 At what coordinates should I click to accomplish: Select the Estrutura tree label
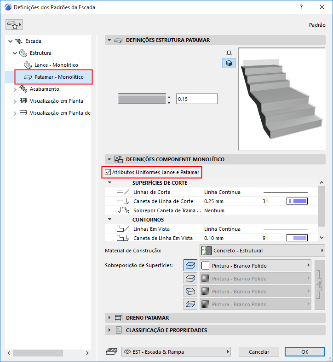click(40, 53)
